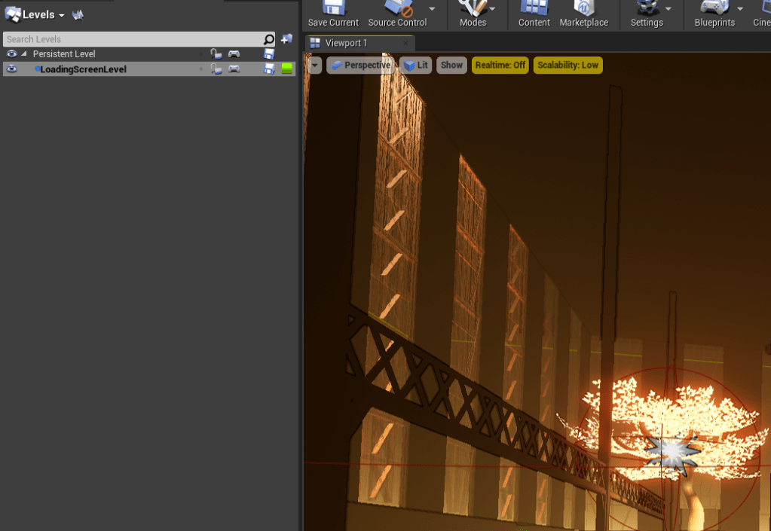Screen dimensions: 771x531
Task: Save LoadingScreenLevel using its floppy disk icon
Action: coord(269,69)
